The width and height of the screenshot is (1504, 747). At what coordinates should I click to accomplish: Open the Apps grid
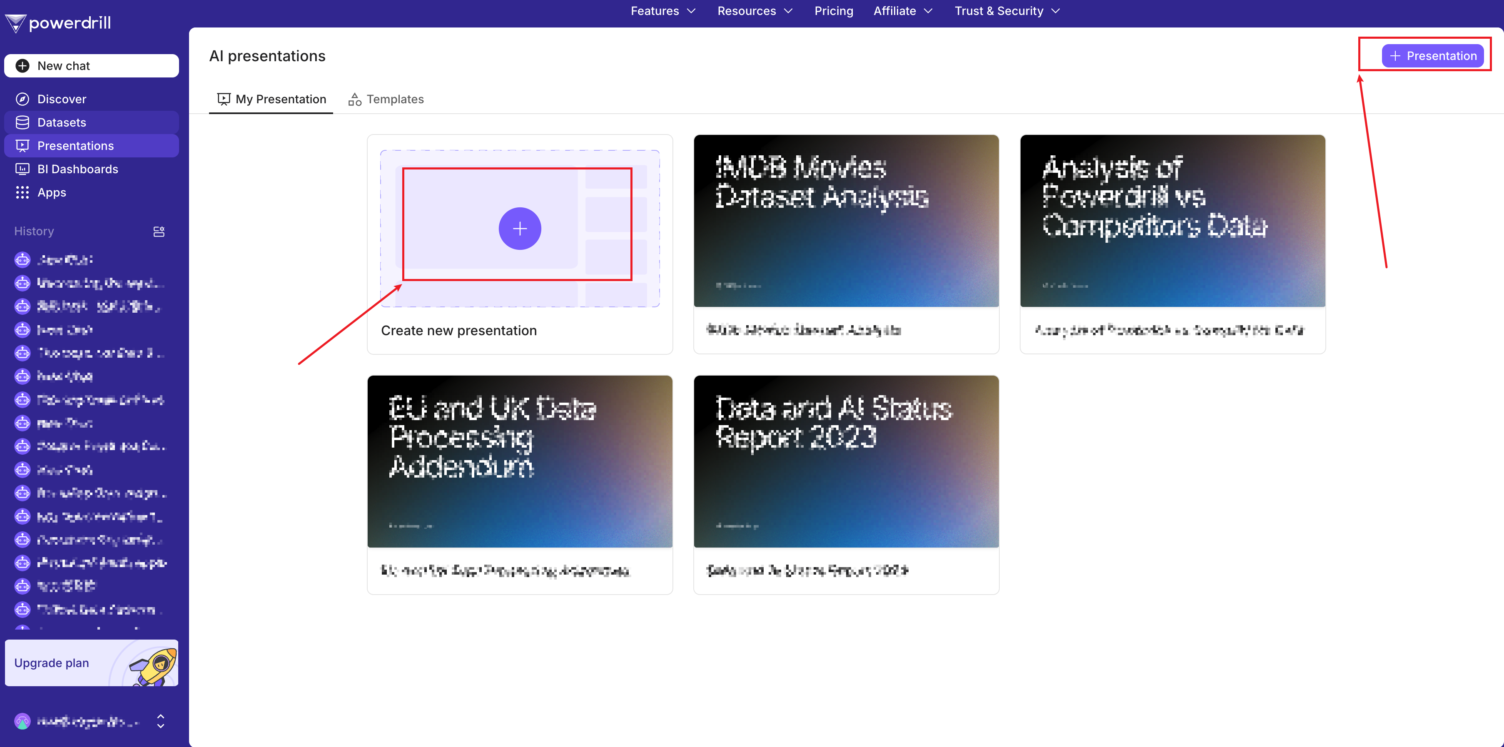pyautogui.click(x=51, y=193)
